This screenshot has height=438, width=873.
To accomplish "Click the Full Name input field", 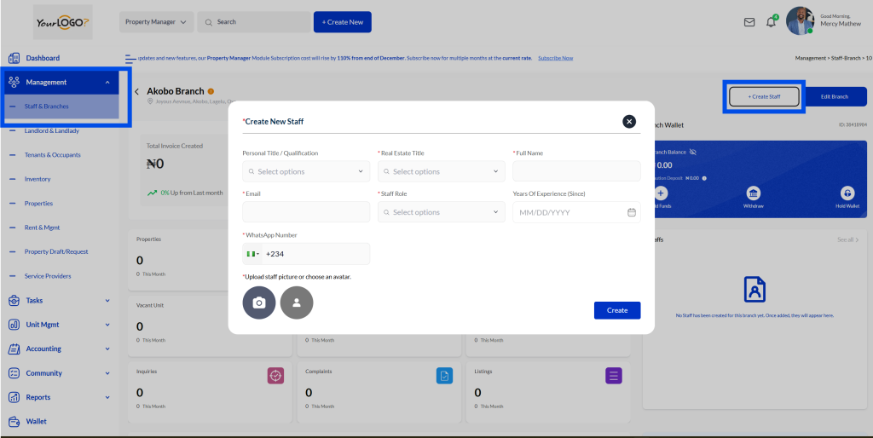I will point(576,171).
